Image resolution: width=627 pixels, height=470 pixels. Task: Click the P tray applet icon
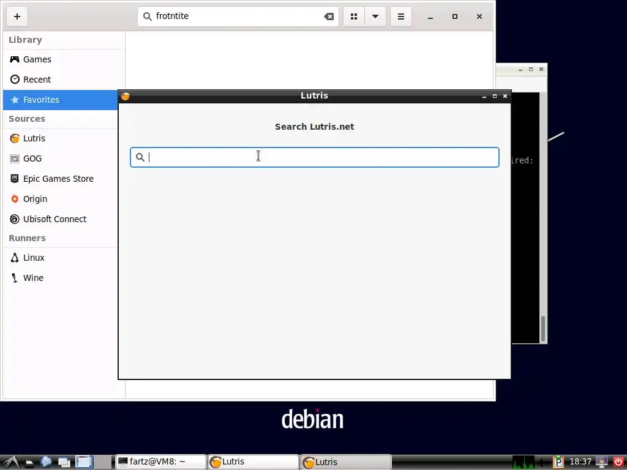558,463
